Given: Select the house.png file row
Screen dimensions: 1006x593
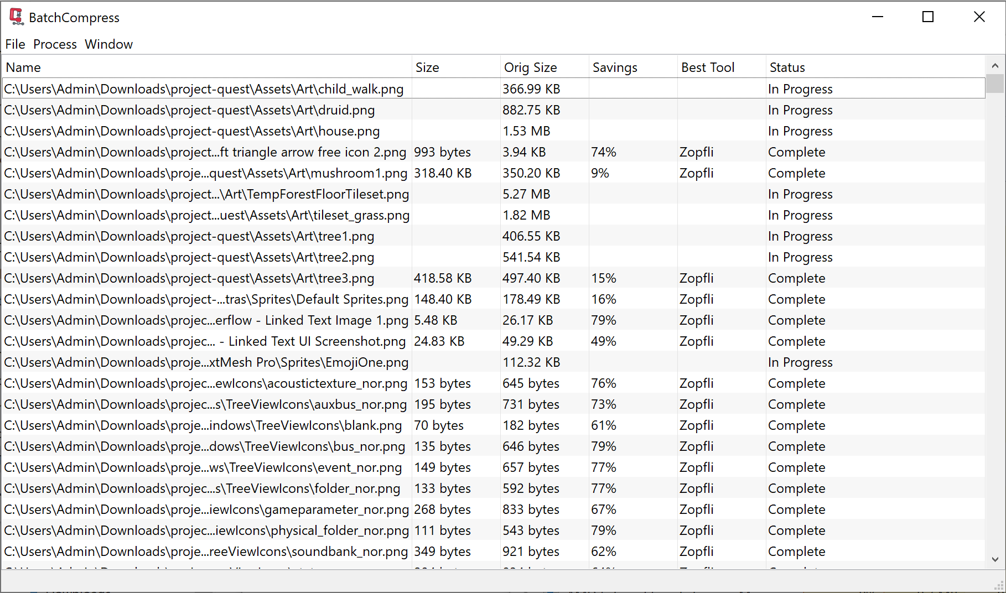Looking at the screenshot, I should [x=191, y=131].
